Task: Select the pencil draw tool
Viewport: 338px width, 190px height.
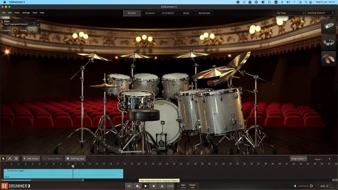Action: coord(10,158)
